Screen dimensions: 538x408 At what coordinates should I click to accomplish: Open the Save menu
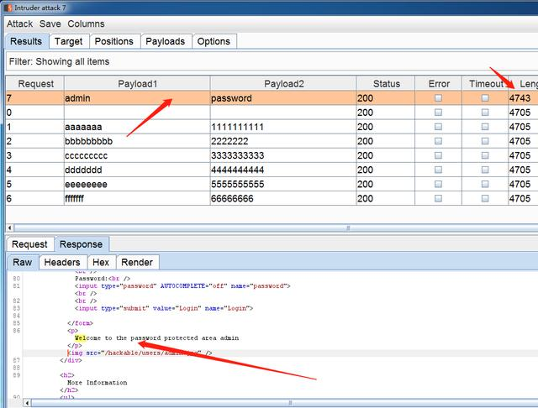coord(50,24)
